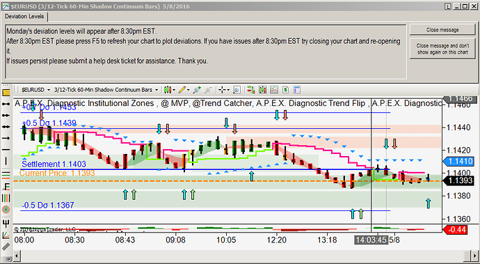Click Close message and don't show again

point(442,49)
